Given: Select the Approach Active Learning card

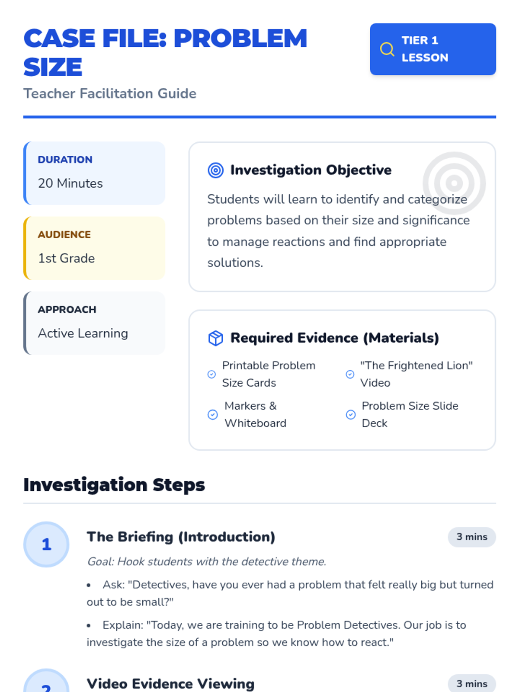Looking at the screenshot, I should [95, 323].
